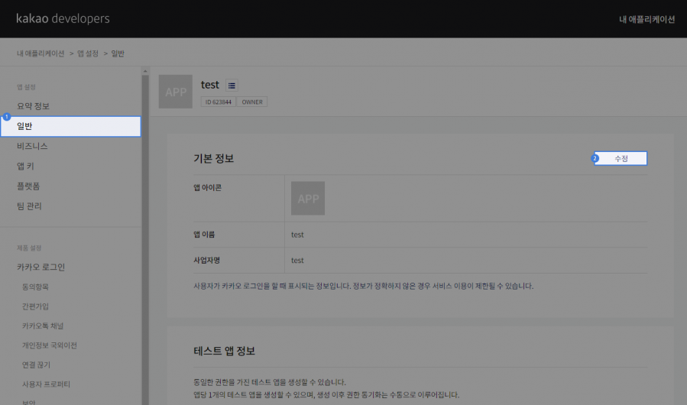This screenshot has height=405, width=687.
Task: Open 내 애플리케이션 in top navigation
Action: point(646,19)
